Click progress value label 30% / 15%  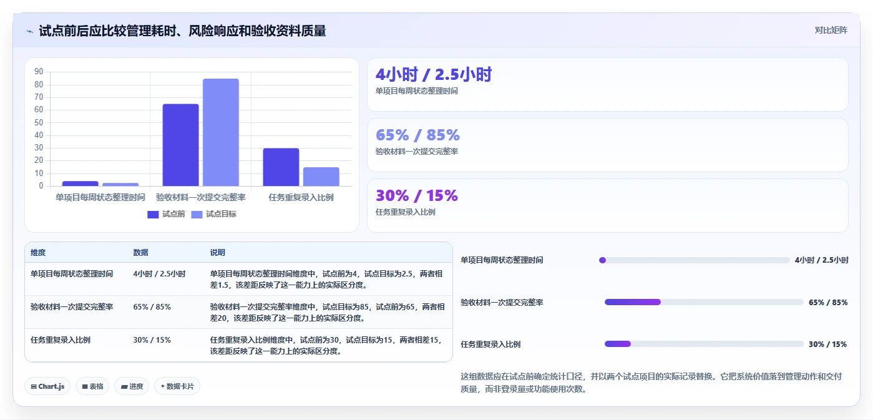click(828, 344)
